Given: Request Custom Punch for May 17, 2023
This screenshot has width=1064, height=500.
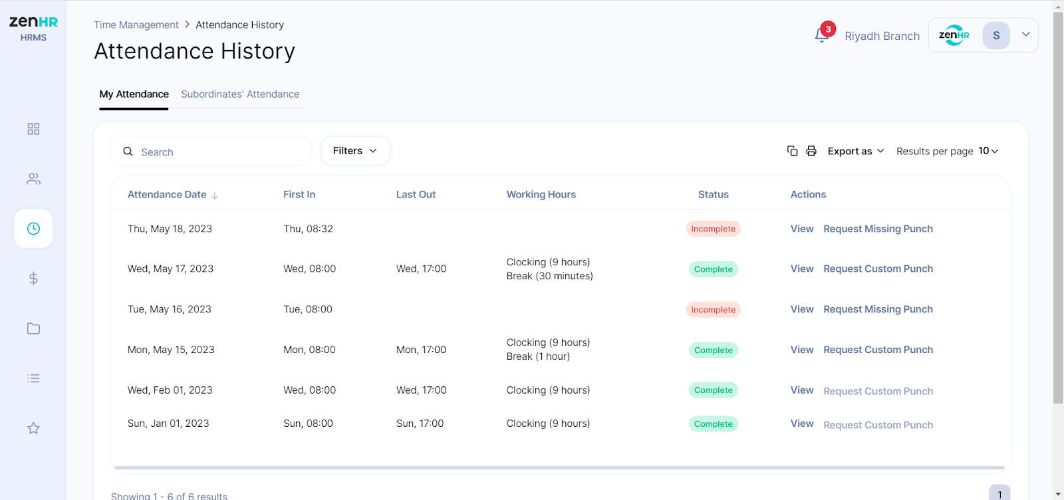Looking at the screenshot, I should click(x=878, y=269).
